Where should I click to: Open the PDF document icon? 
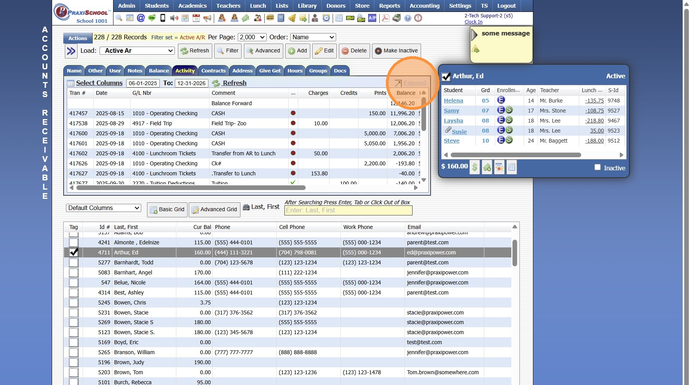[x=385, y=18]
